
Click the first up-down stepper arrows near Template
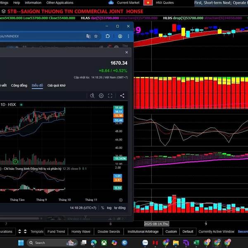click(19, 231)
